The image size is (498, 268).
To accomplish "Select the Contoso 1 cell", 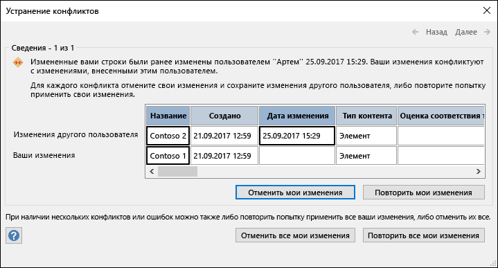I will point(168,156).
